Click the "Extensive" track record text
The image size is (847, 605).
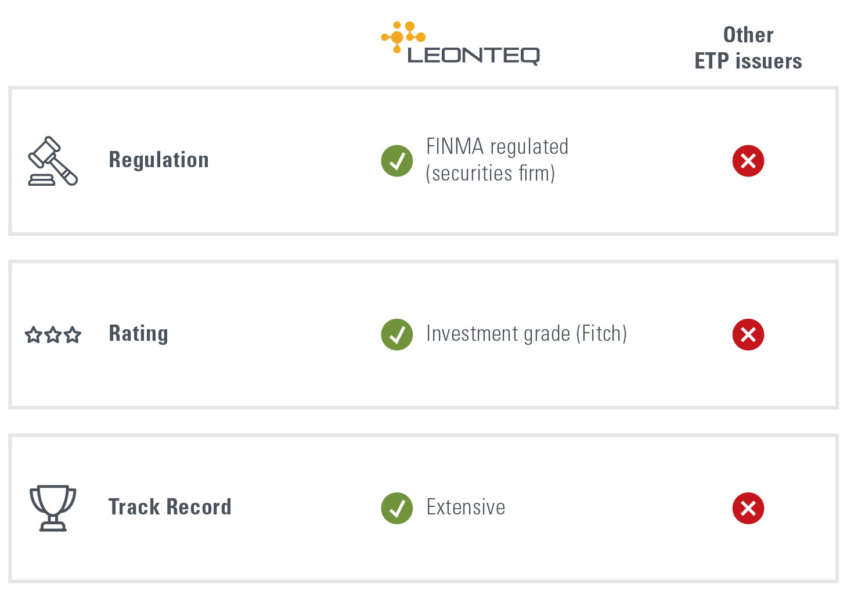(466, 507)
